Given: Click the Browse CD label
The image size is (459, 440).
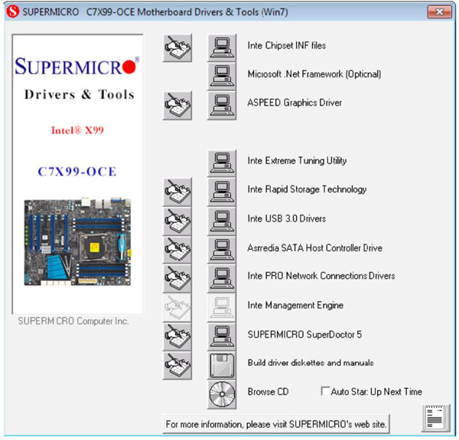Looking at the screenshot, I should click(x=269, y=391).
